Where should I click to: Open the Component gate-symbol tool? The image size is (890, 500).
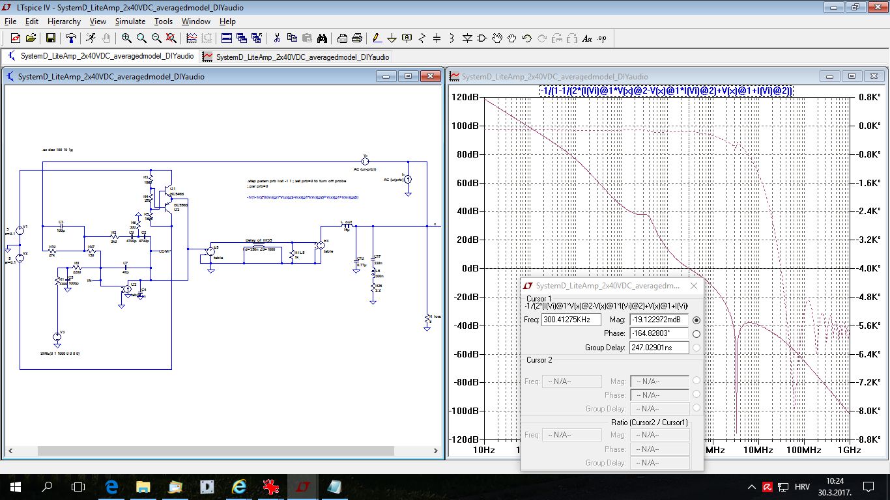click(482, 38)
